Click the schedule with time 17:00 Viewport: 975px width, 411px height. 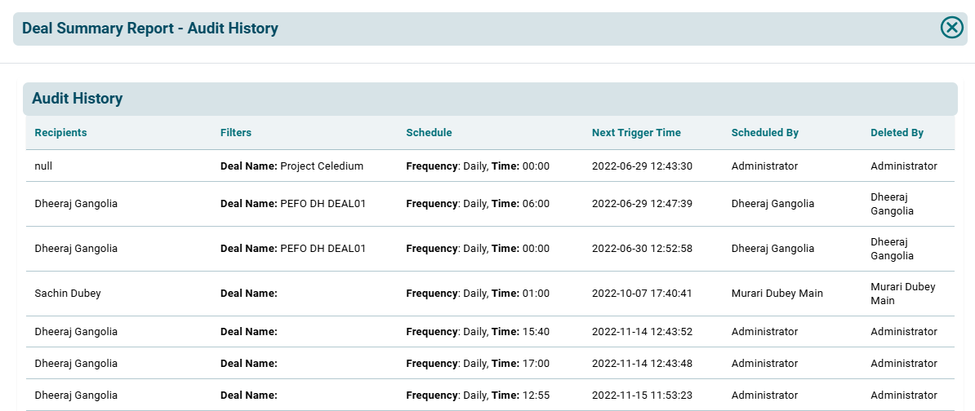point(478,363)
